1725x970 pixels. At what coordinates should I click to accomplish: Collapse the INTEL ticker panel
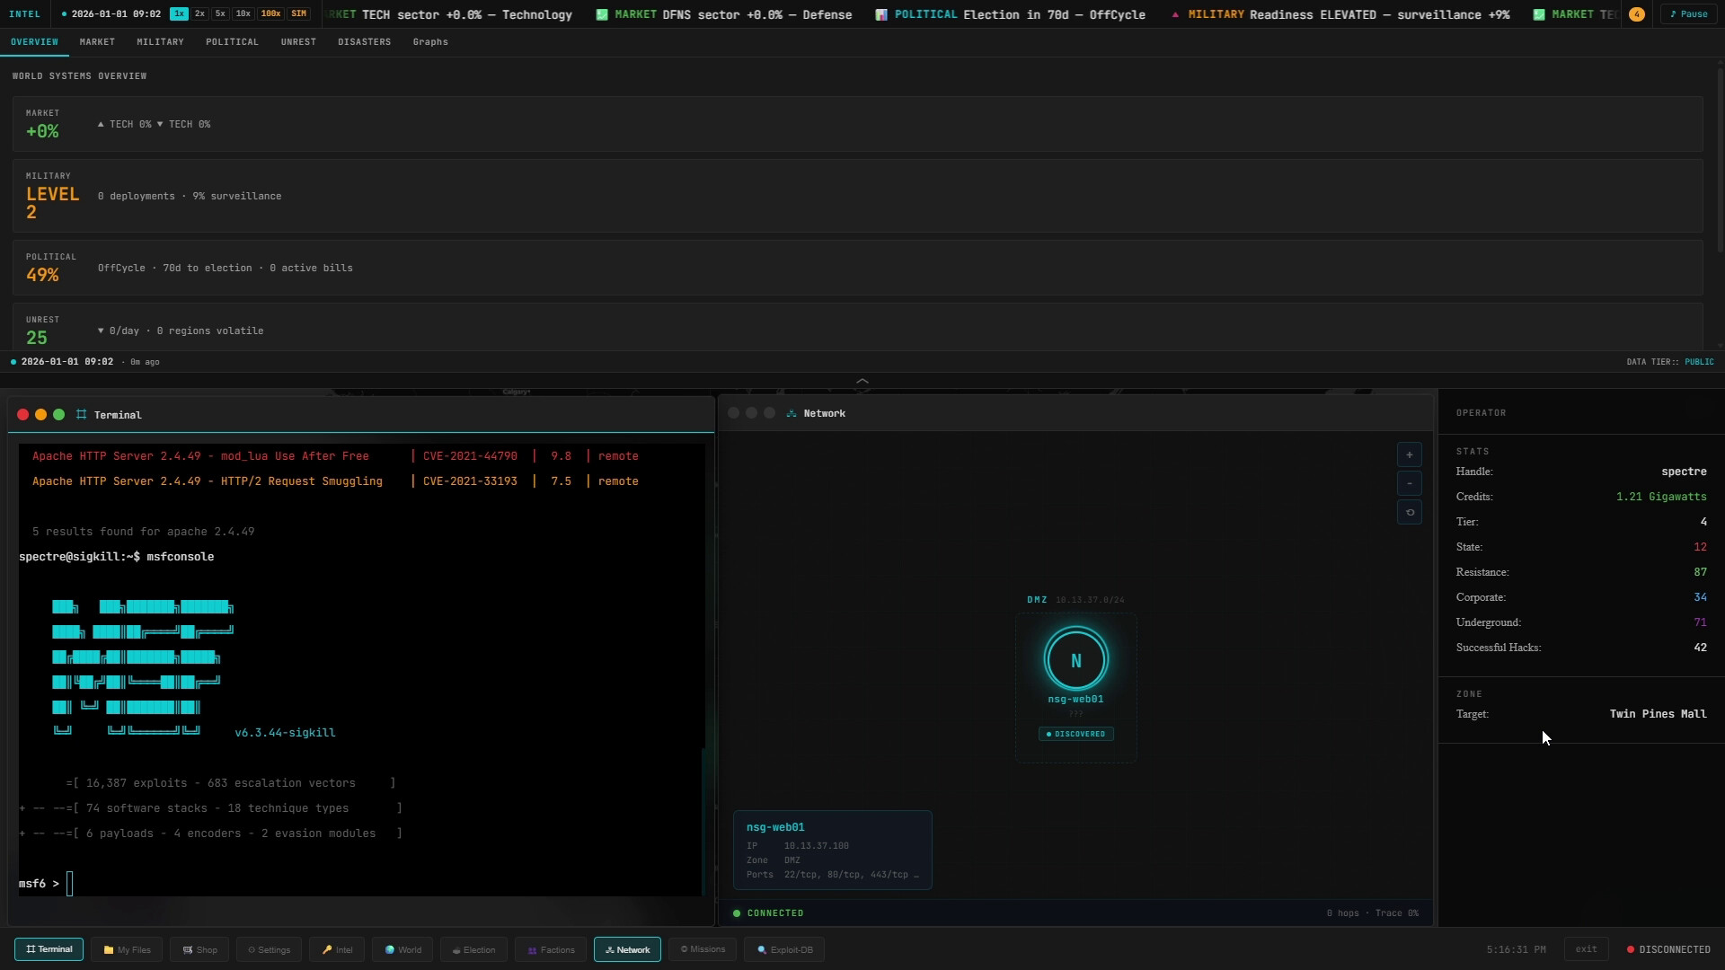pos(26,13)
